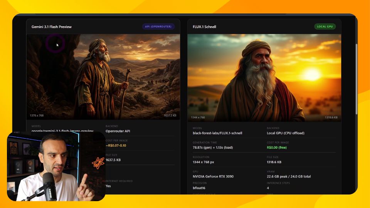Select the 1344 x 768 image overlay label
370x208 pixels.
point(198,117)
